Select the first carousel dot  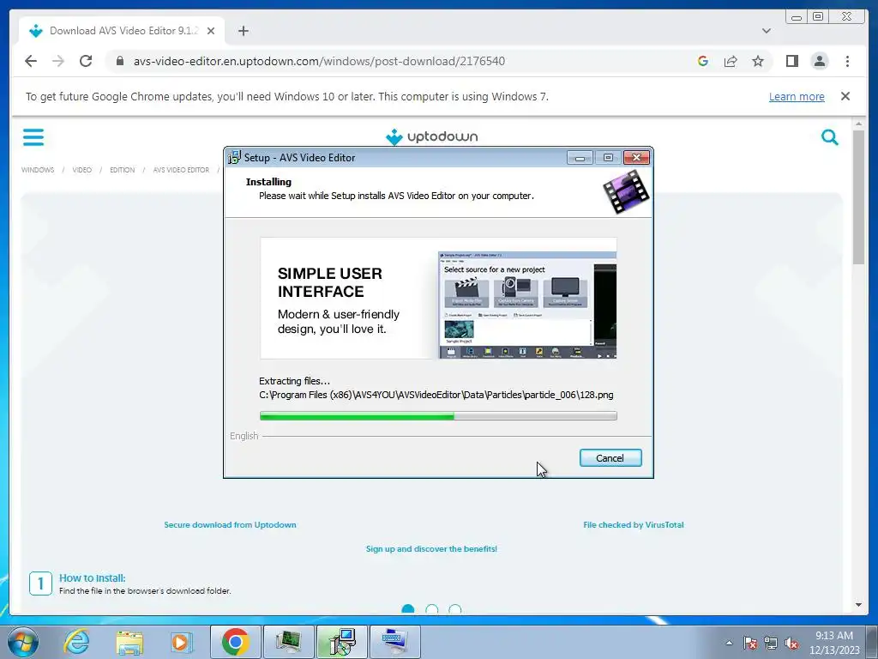click(408, 609)
